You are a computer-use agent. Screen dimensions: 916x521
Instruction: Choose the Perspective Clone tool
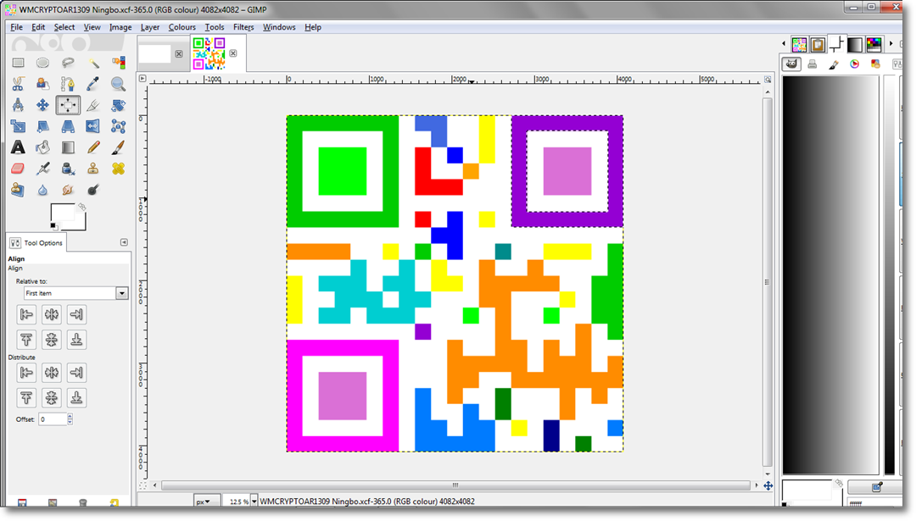point(18,191)
